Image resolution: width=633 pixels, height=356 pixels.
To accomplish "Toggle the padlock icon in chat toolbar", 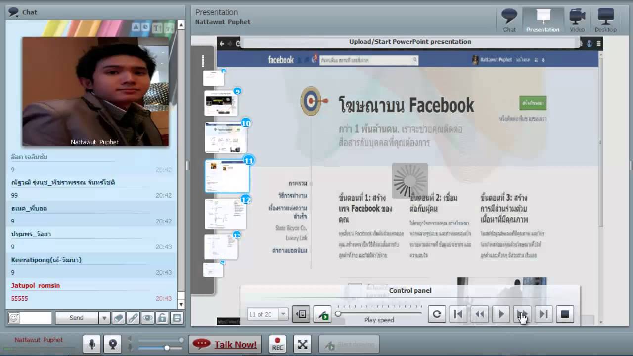I will tap(162, 318).
